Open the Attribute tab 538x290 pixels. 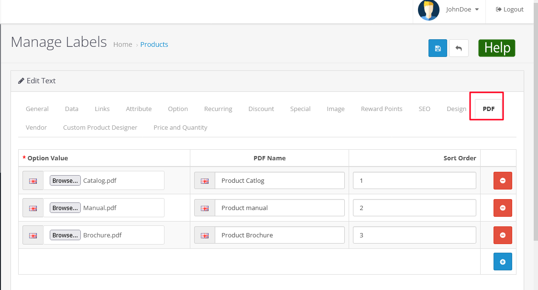pyautogui.click(x=139, y=109)
